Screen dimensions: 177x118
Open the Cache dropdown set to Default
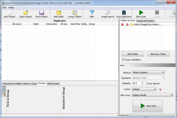coord(144,89)
